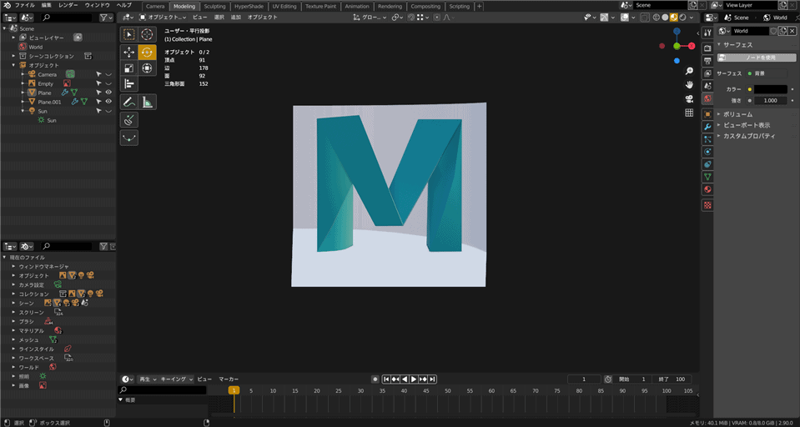
Task: Toggle selectability arrow for Plane
Action: pos(99,93)
